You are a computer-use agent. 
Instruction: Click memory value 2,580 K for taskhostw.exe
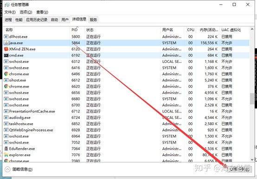pyautogui.click(x=211, y=124)
